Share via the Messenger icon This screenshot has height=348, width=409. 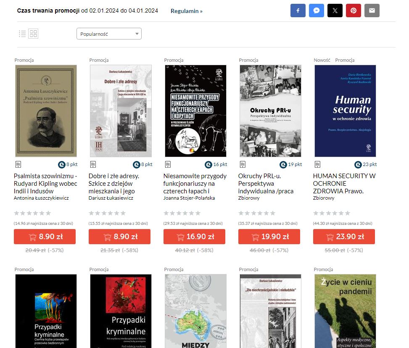(317, 11)
